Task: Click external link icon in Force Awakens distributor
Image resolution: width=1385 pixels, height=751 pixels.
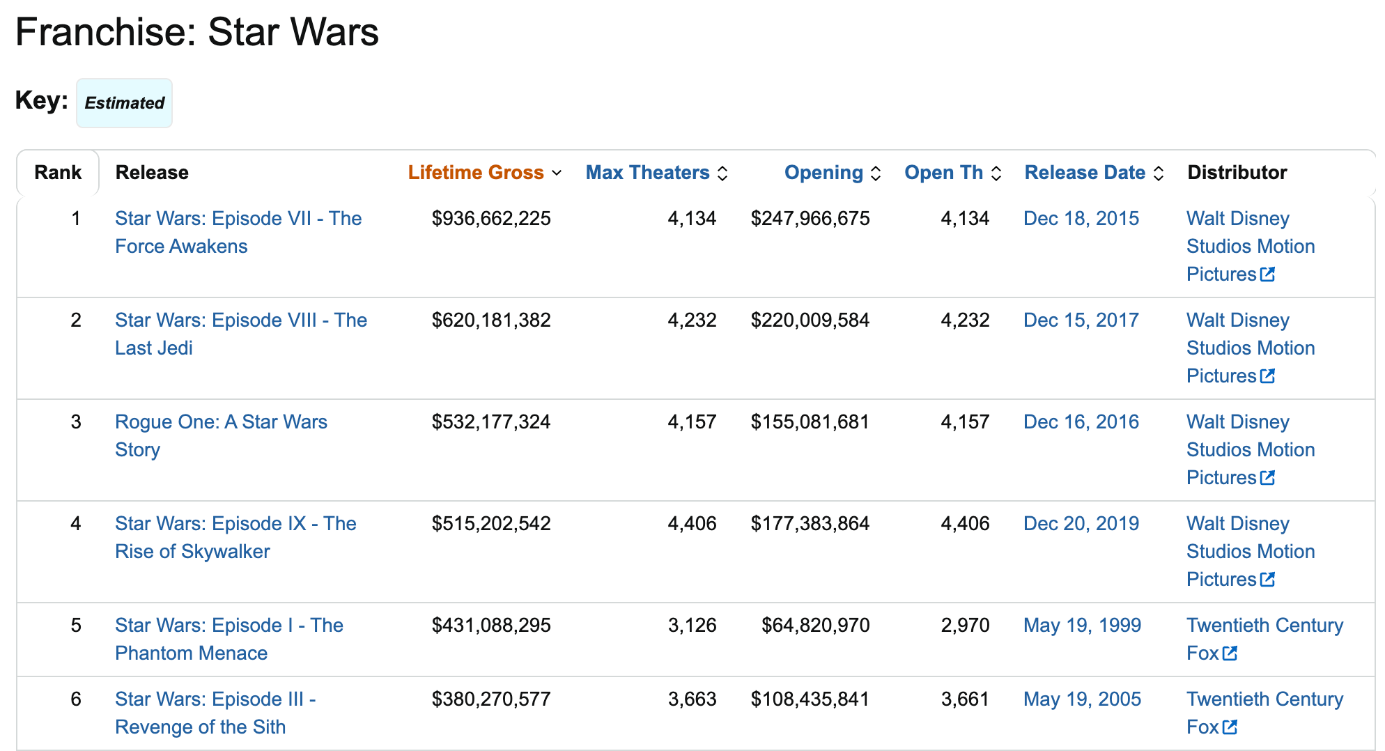Action: point(1267,274)
